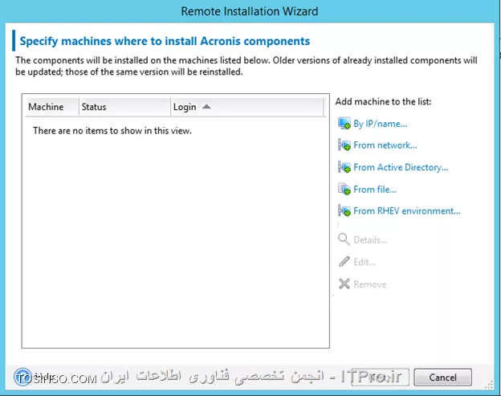
Task: Open the From network machine browser
Action: (385, 145)
